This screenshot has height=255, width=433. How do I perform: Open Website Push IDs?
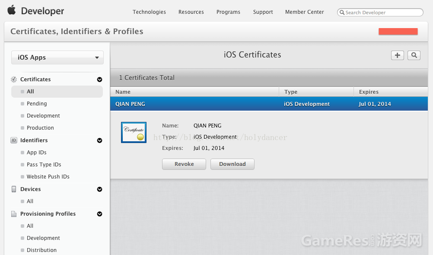point(48,176)
